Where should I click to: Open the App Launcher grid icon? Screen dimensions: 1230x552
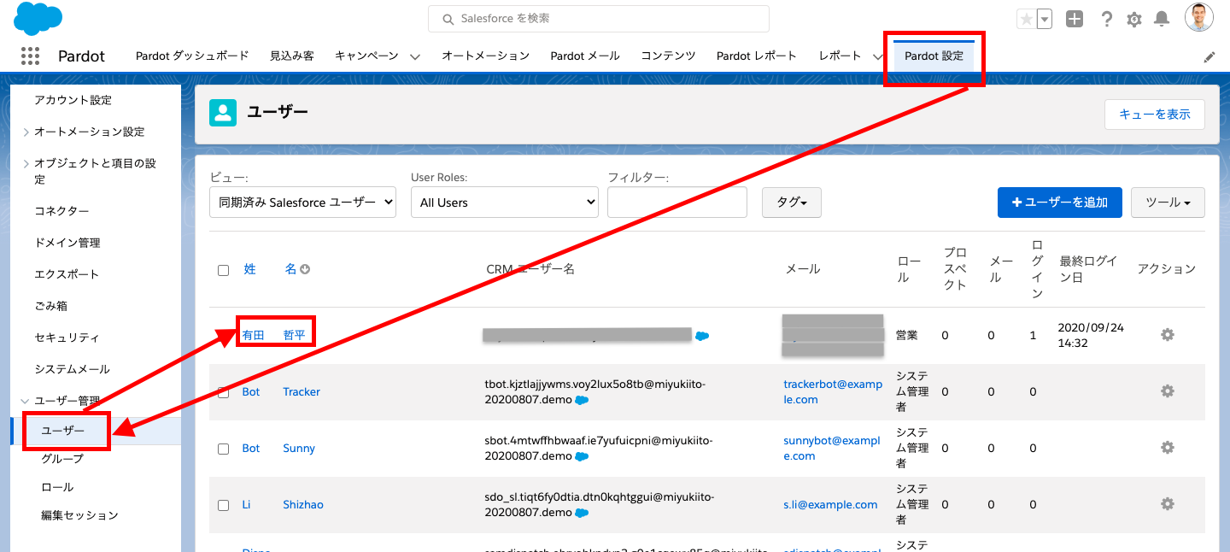click(x=30, y=56)
